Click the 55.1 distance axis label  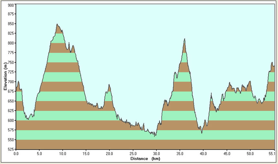[272, 154]
